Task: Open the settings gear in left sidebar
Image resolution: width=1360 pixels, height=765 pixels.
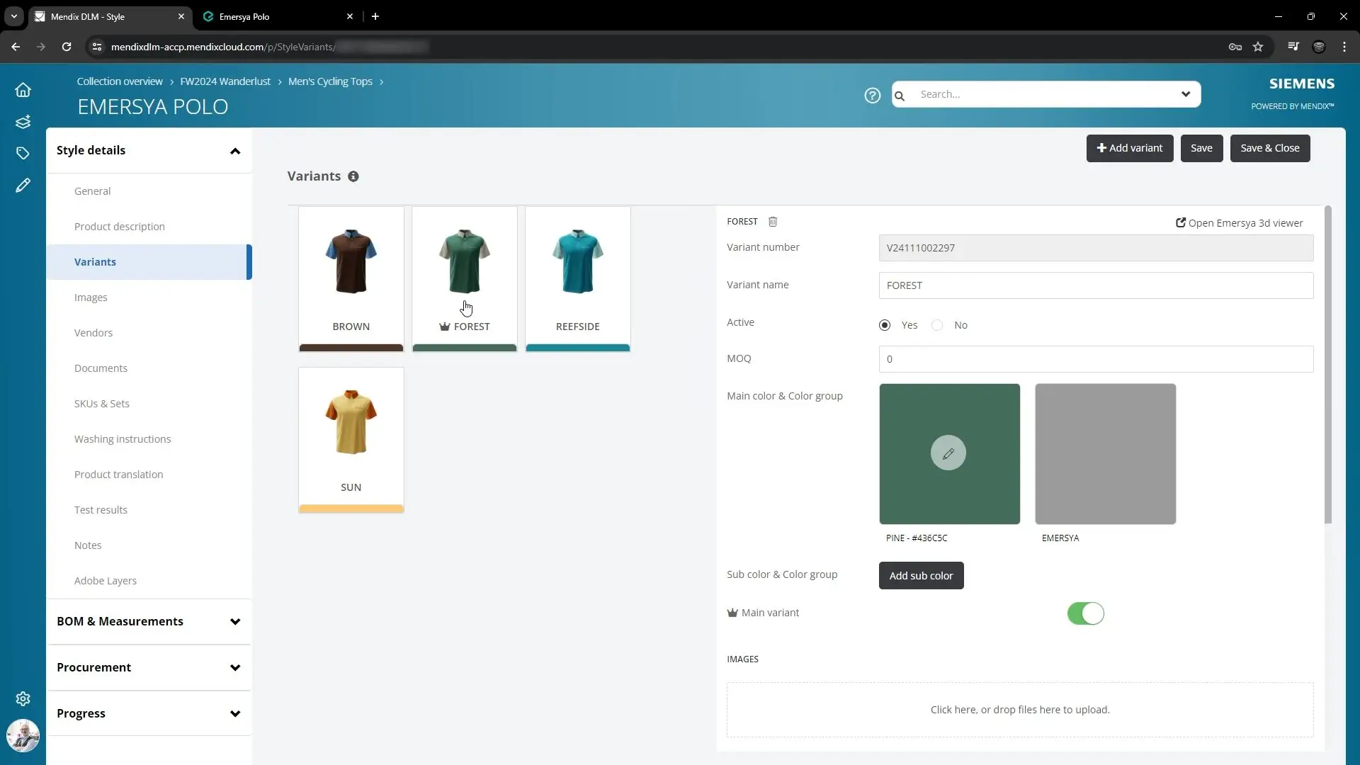Action: 23,699
